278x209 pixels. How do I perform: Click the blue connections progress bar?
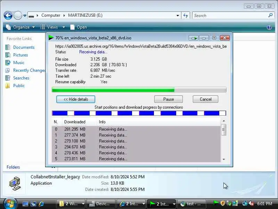point(139,113)
